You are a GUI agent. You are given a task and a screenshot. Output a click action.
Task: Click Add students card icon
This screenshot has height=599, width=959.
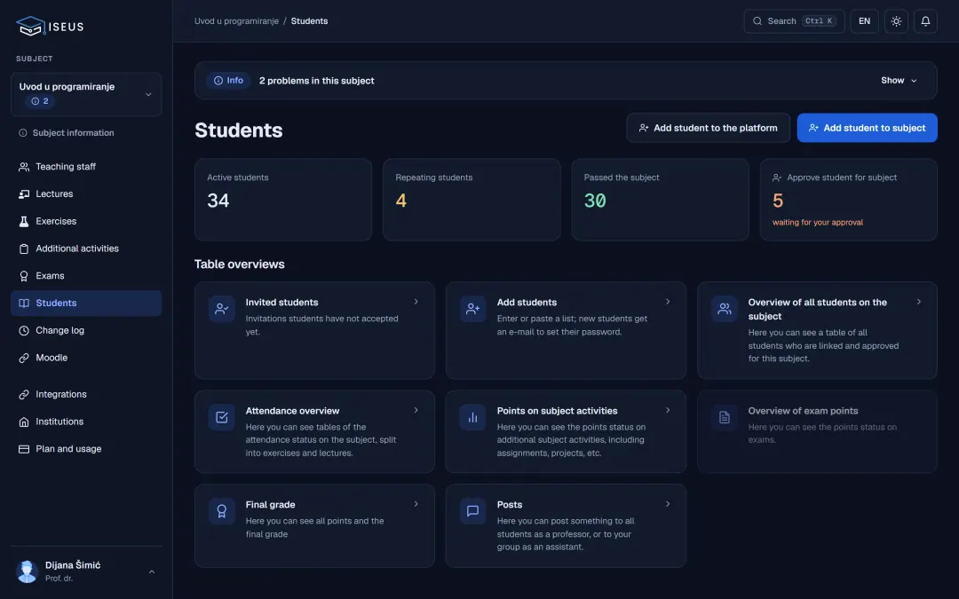tap(472, 309)
